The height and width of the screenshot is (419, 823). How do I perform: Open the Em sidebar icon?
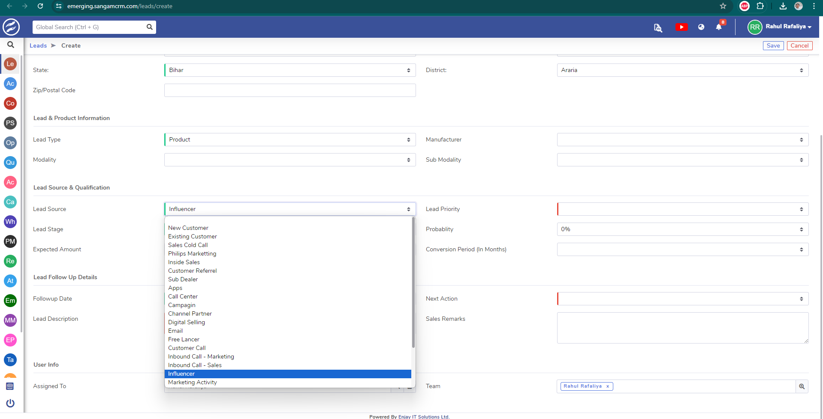coord(10,301)
